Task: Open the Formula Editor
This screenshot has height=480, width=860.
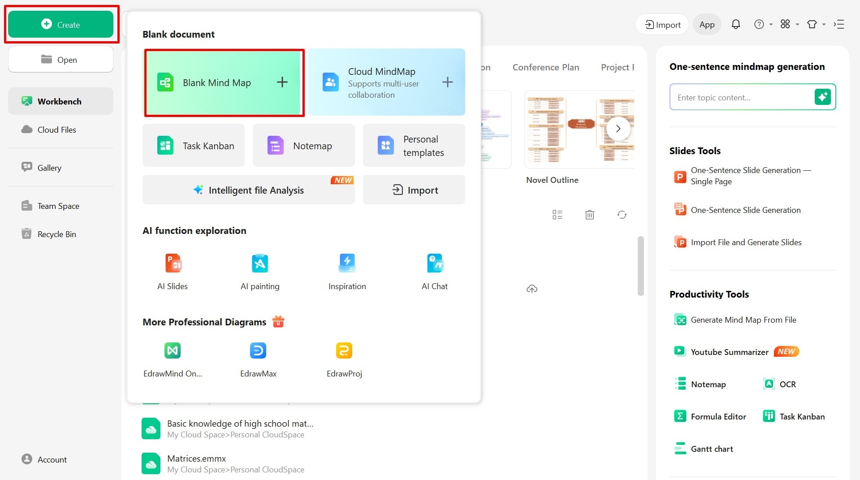Action: pyautogui.click(x=710, y=416)
